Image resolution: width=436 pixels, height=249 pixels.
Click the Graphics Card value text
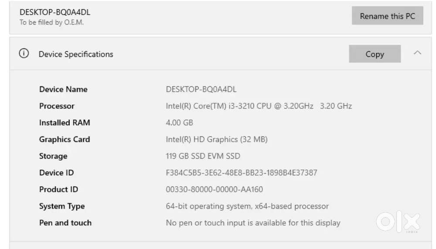tap(217, 140)
